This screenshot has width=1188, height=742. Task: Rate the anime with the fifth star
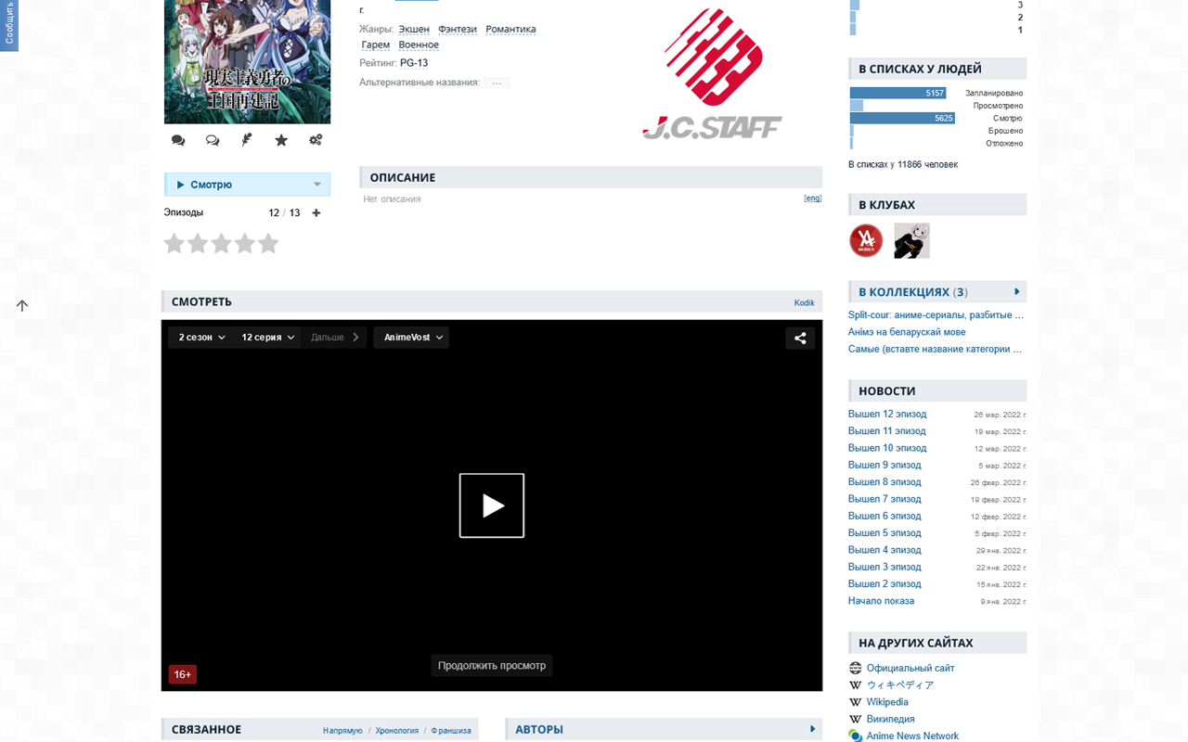click(268, 243)
